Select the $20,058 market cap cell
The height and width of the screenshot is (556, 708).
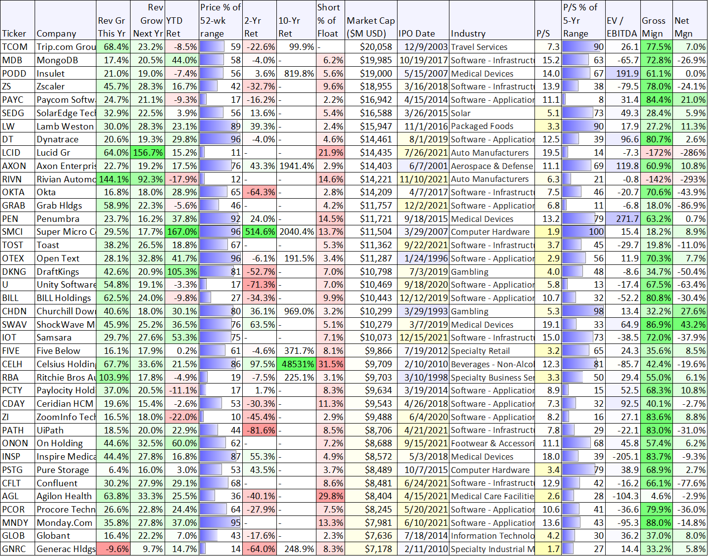(x=371, y=47)
